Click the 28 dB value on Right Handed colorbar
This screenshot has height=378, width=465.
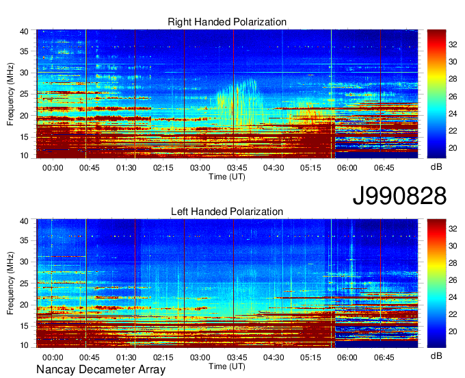453,79
